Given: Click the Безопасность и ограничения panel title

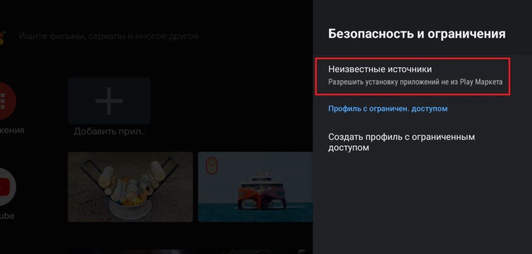Looking at the screenshot, I should [x=417, y=34].
